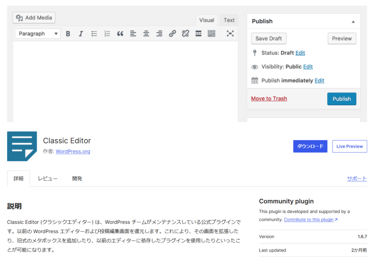Open the レビュー tab

tap(48, 178)
